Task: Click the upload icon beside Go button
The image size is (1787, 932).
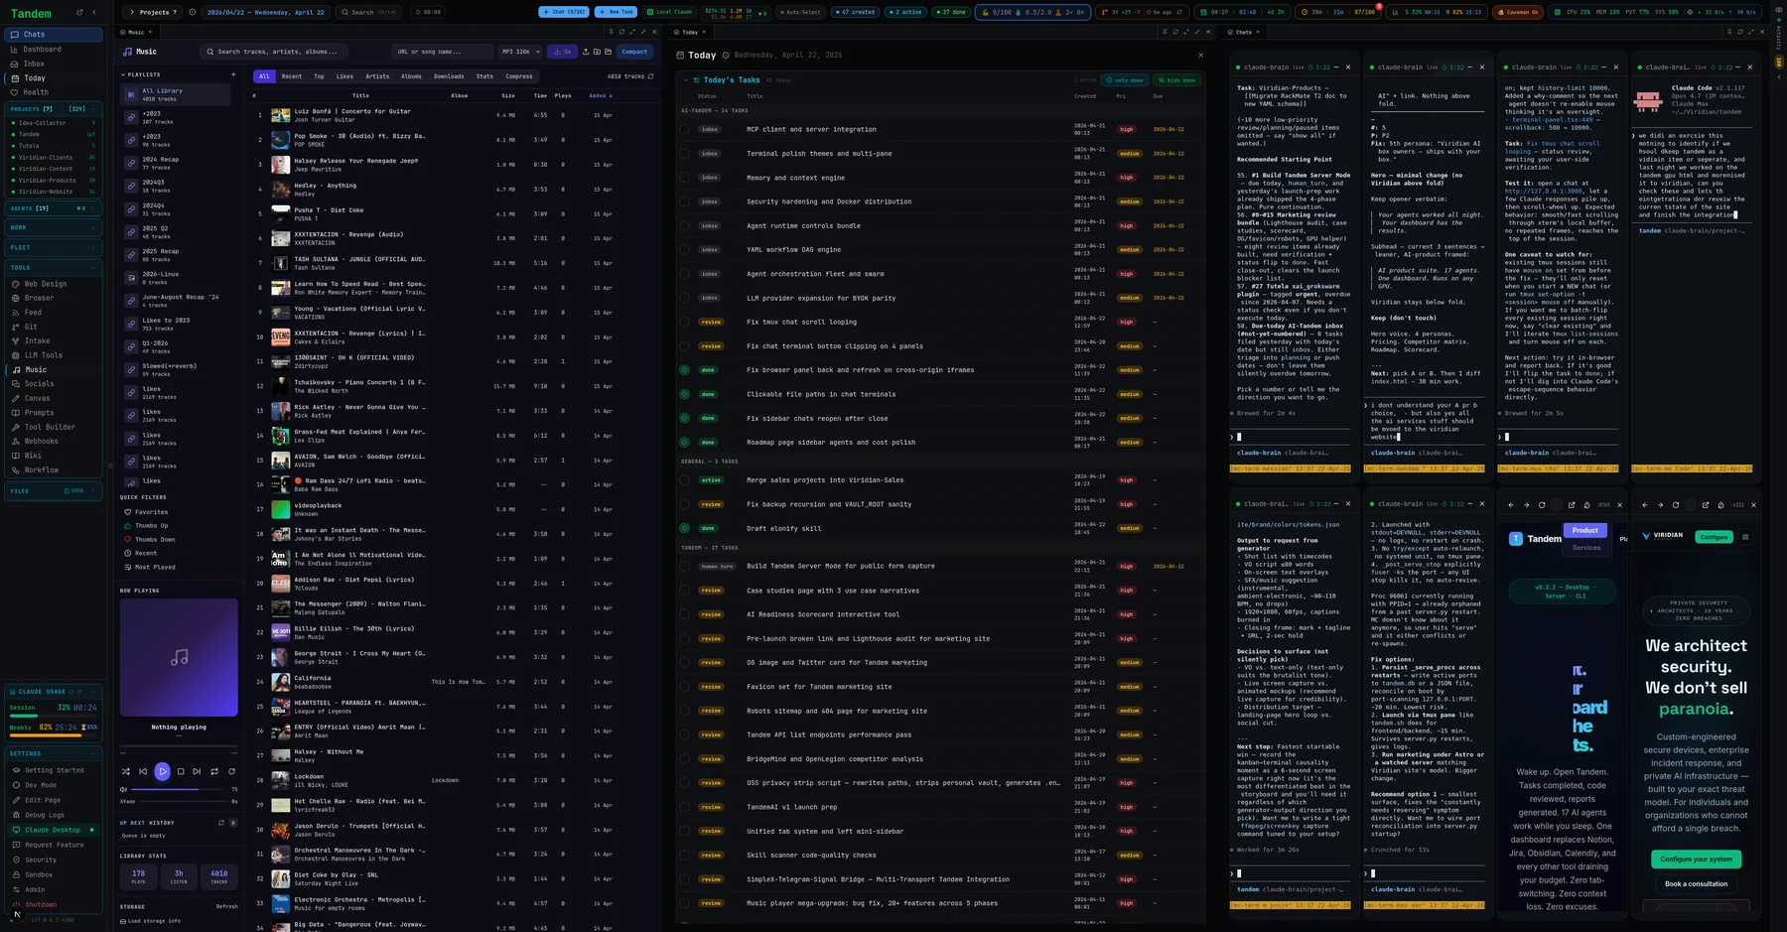Action: point(585,52)
